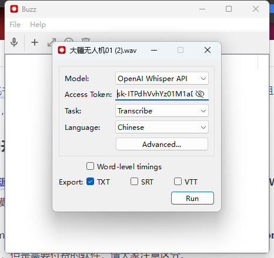This screenshot has width=274, height=258.
Task: Click the Run button
Action: click(192, 198)
